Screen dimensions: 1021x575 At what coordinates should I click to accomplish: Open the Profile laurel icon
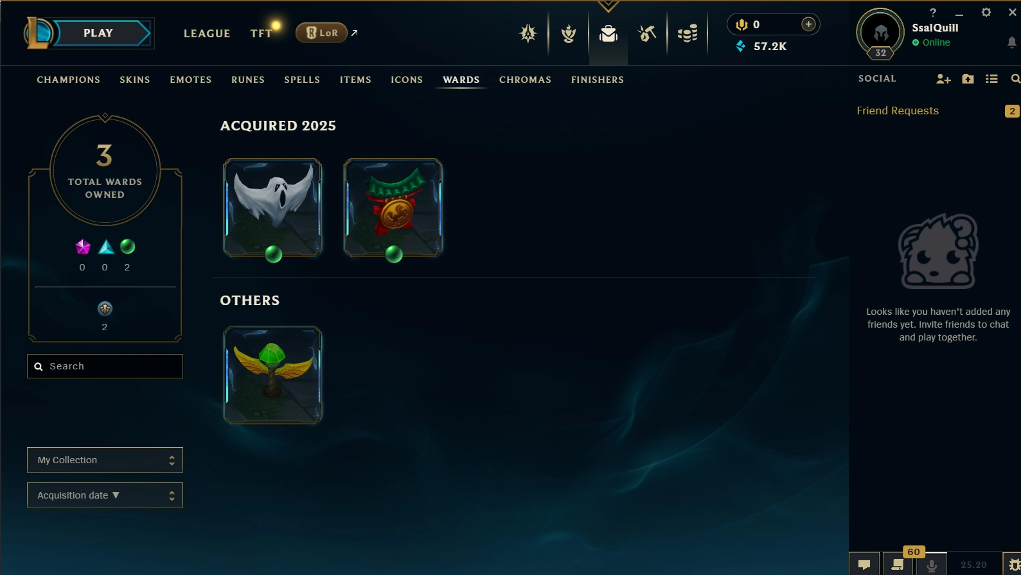(569, 33)
